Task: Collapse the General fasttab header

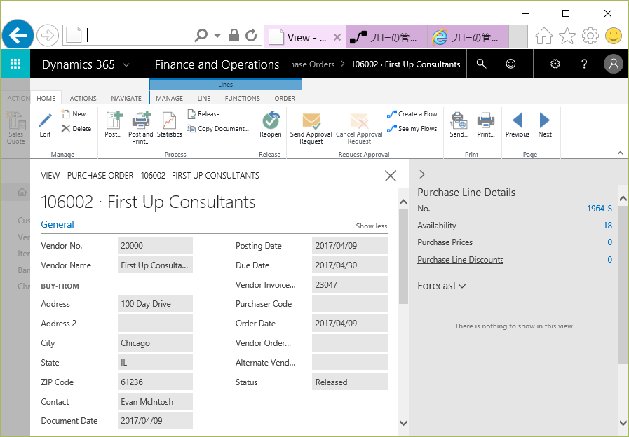Action: click(58, 224)
